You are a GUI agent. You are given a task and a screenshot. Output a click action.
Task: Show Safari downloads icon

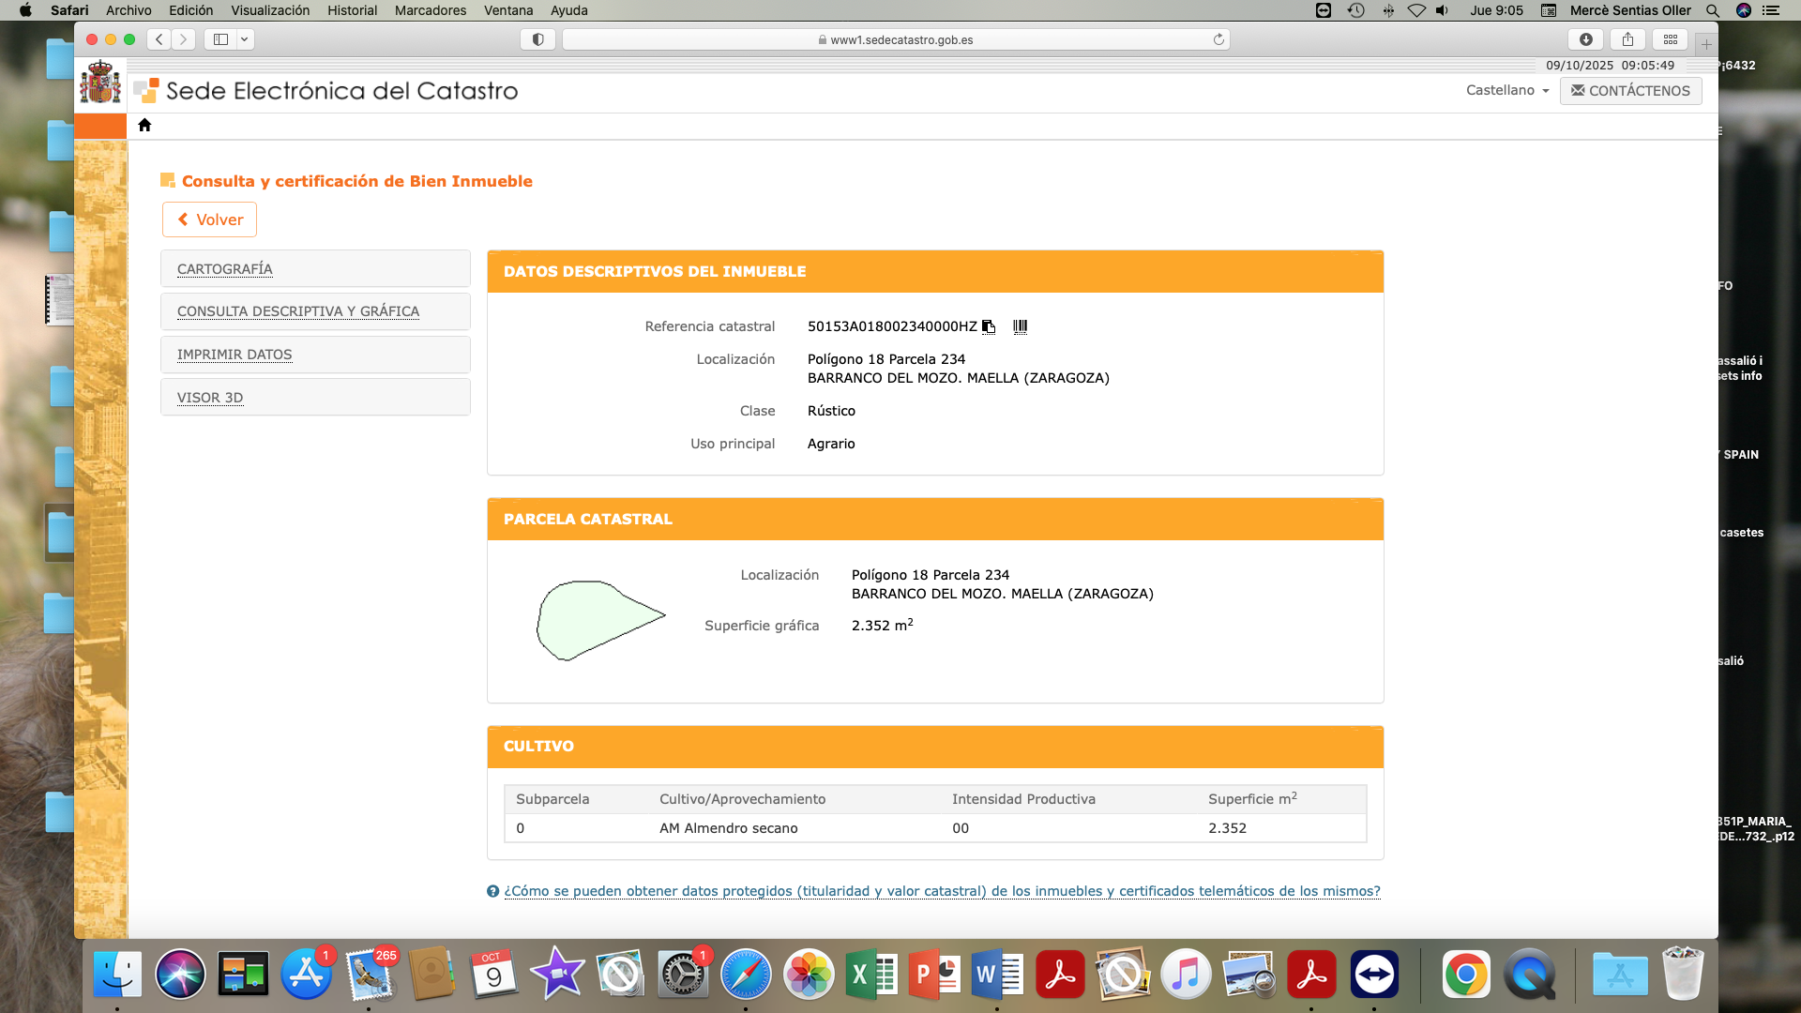(x=1586, y=39)
